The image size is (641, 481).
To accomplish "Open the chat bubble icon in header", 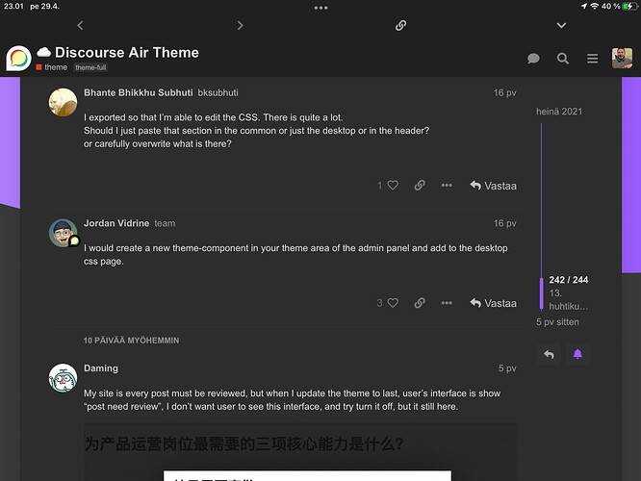I will click(533, 59).
